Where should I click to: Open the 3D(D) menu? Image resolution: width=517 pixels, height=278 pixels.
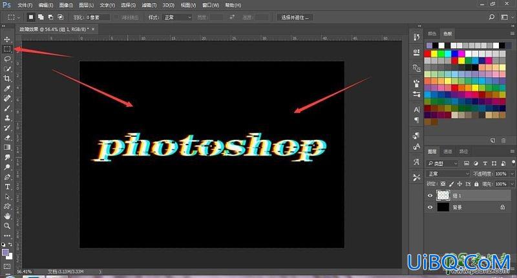(x=169, y=5)
